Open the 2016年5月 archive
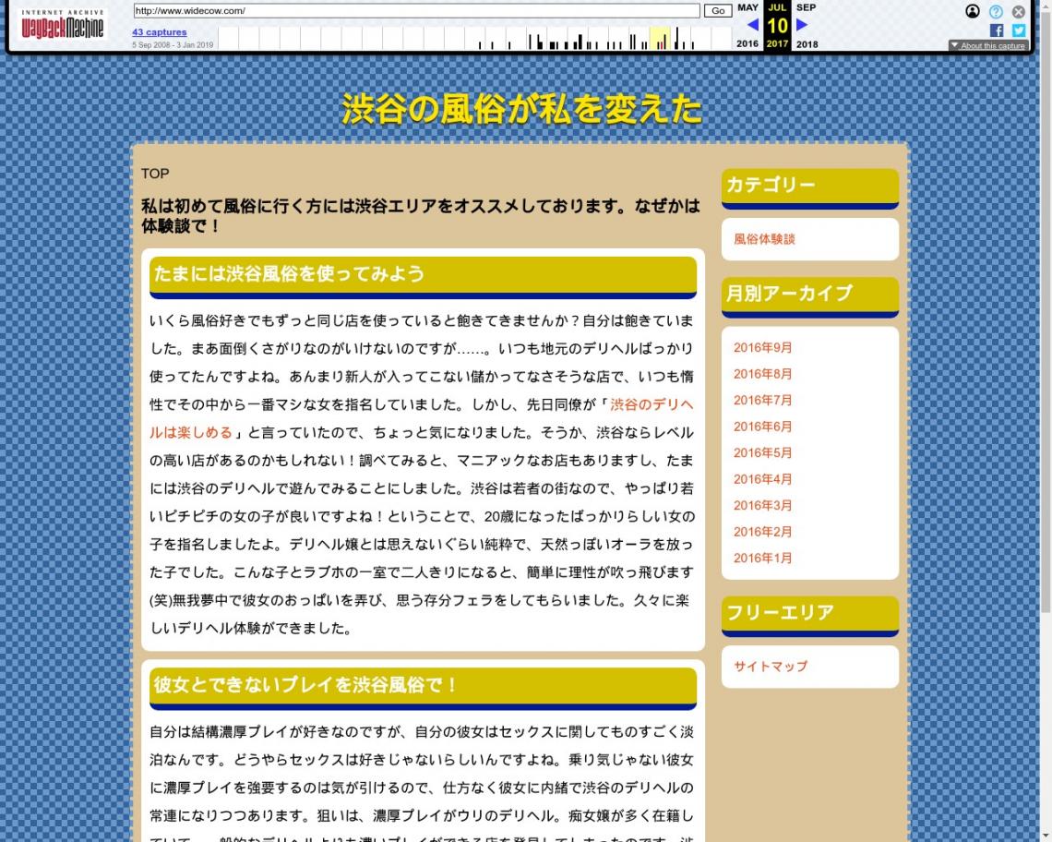Viewport: 1052px width, 842px height. [763, 452]
